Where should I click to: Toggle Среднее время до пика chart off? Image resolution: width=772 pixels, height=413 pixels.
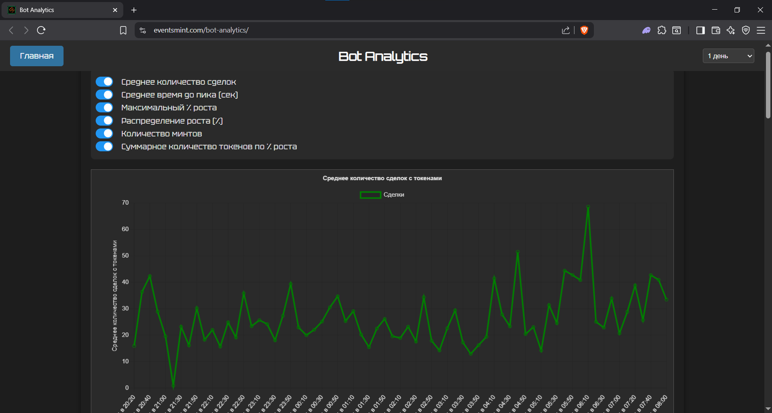pyautogui.click(x=105, y=95)
